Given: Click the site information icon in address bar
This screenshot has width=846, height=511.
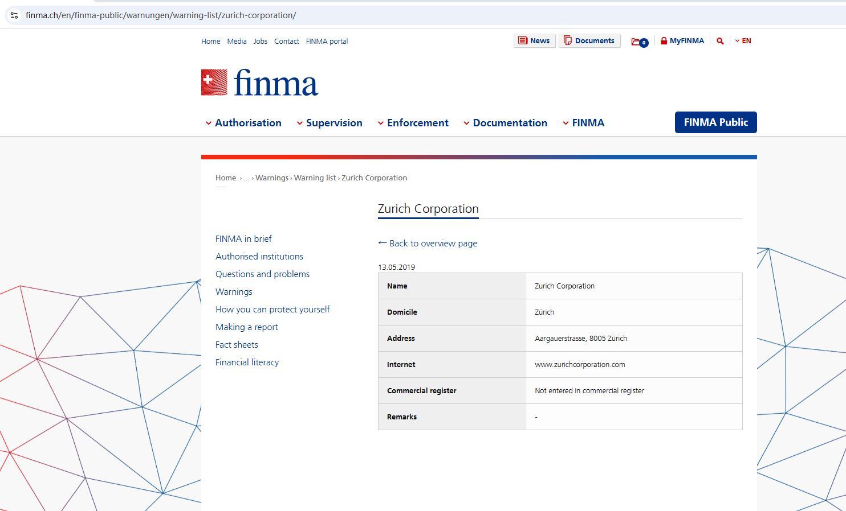Looking at the screenshot, I should click(x=14, y=15).
